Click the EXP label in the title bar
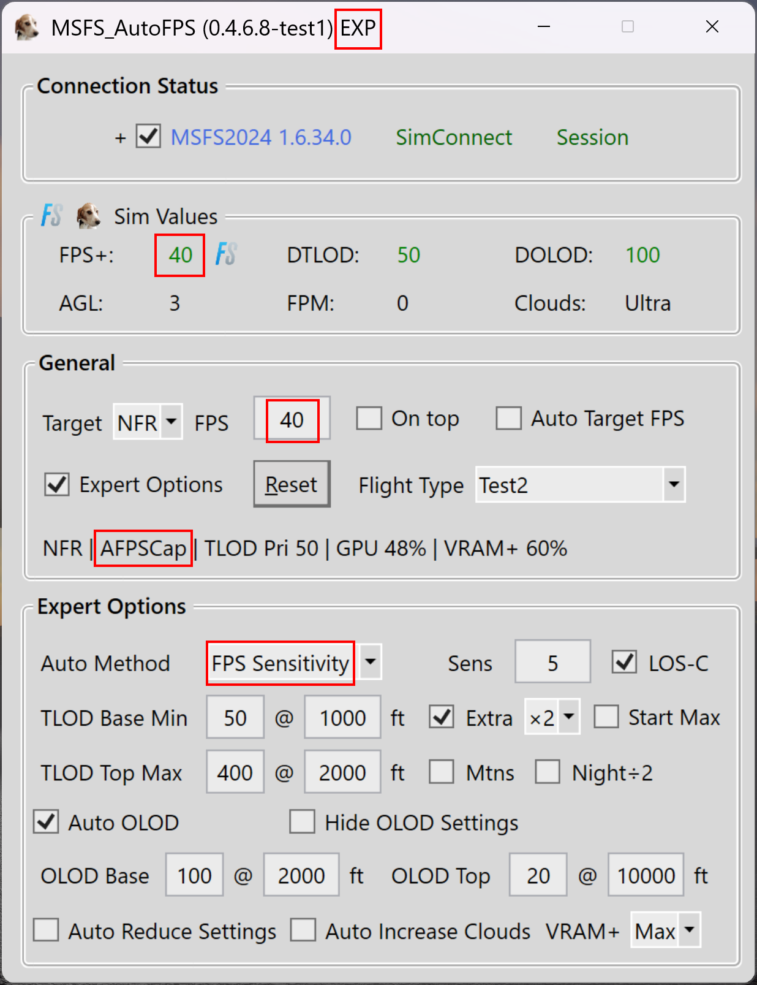 [358, 28]
